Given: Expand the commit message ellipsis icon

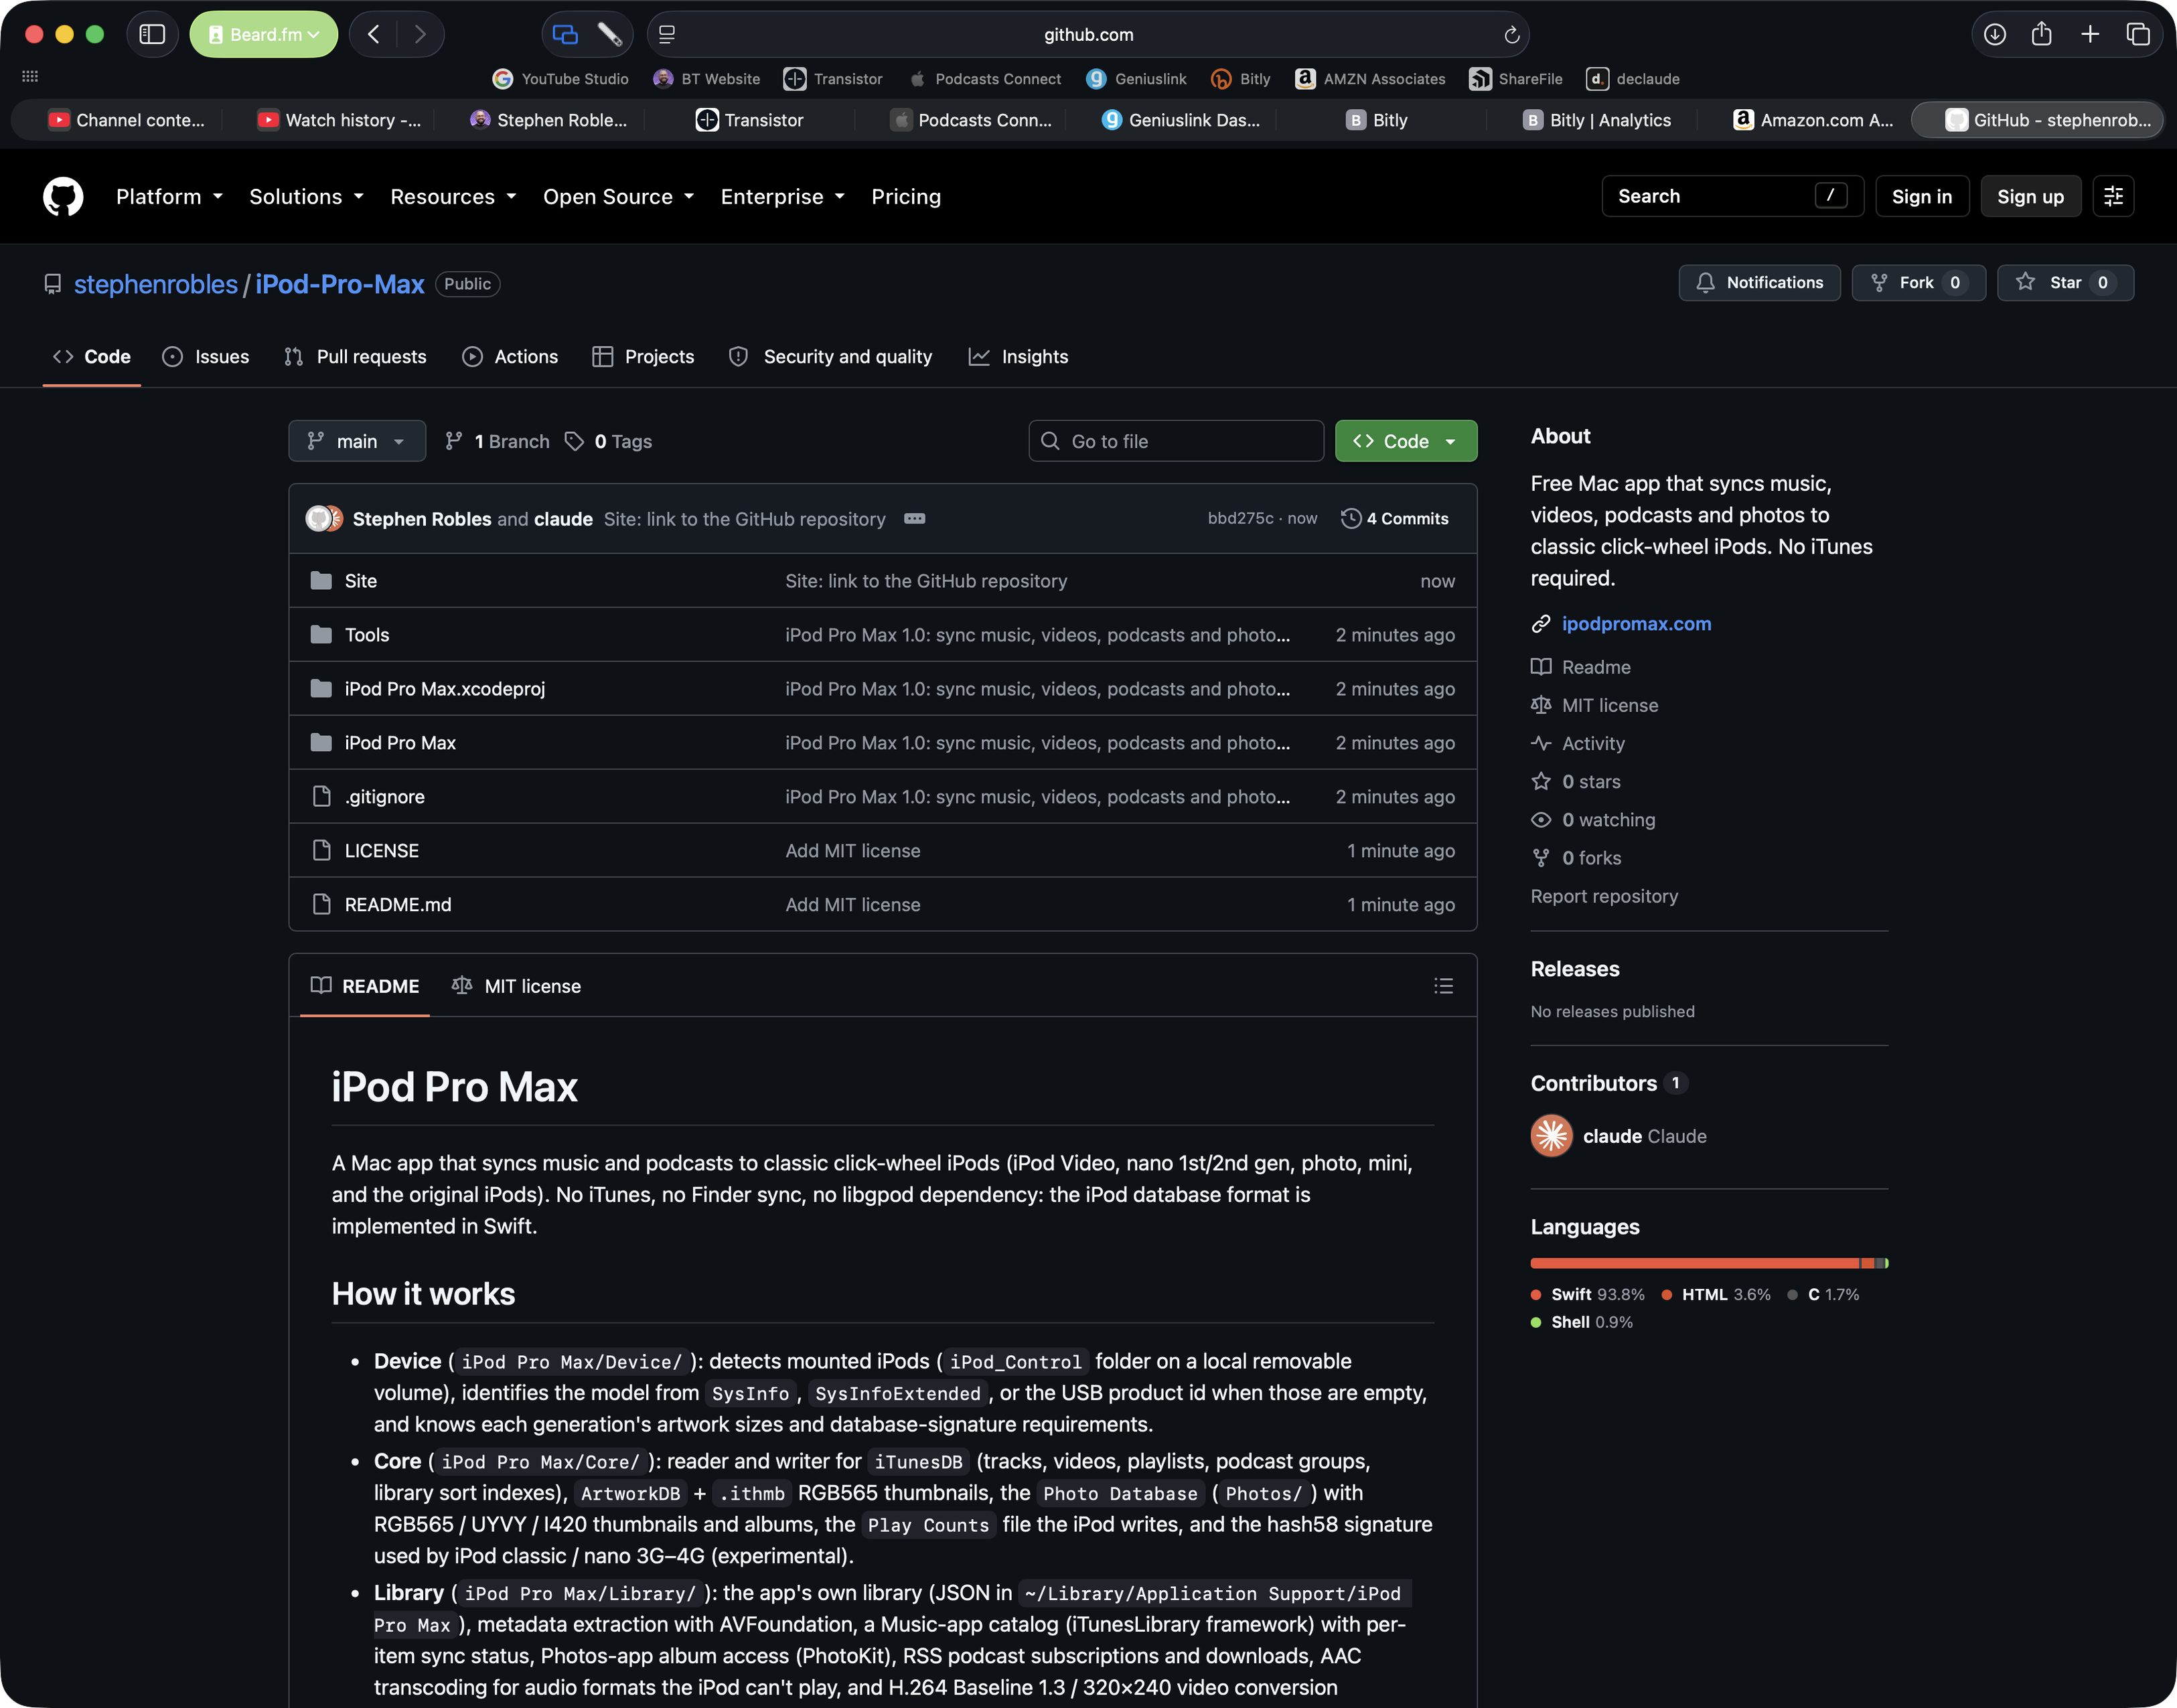Looking at the screenshot, I should [914, 519].
